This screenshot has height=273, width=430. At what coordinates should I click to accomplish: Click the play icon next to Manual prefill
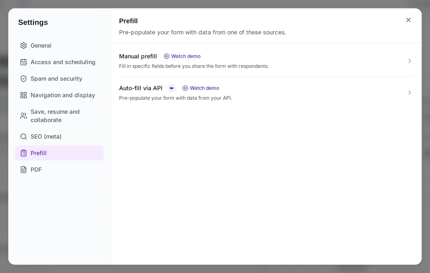[x=167, y=56]
